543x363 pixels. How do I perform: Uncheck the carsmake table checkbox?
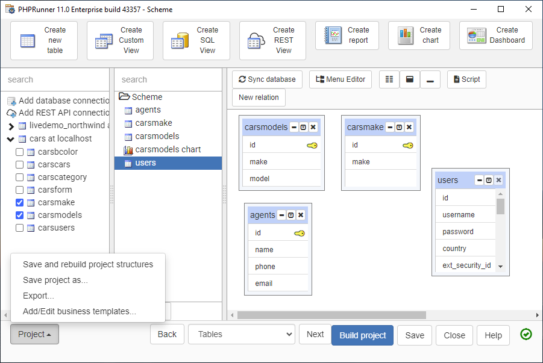(20, 202)
